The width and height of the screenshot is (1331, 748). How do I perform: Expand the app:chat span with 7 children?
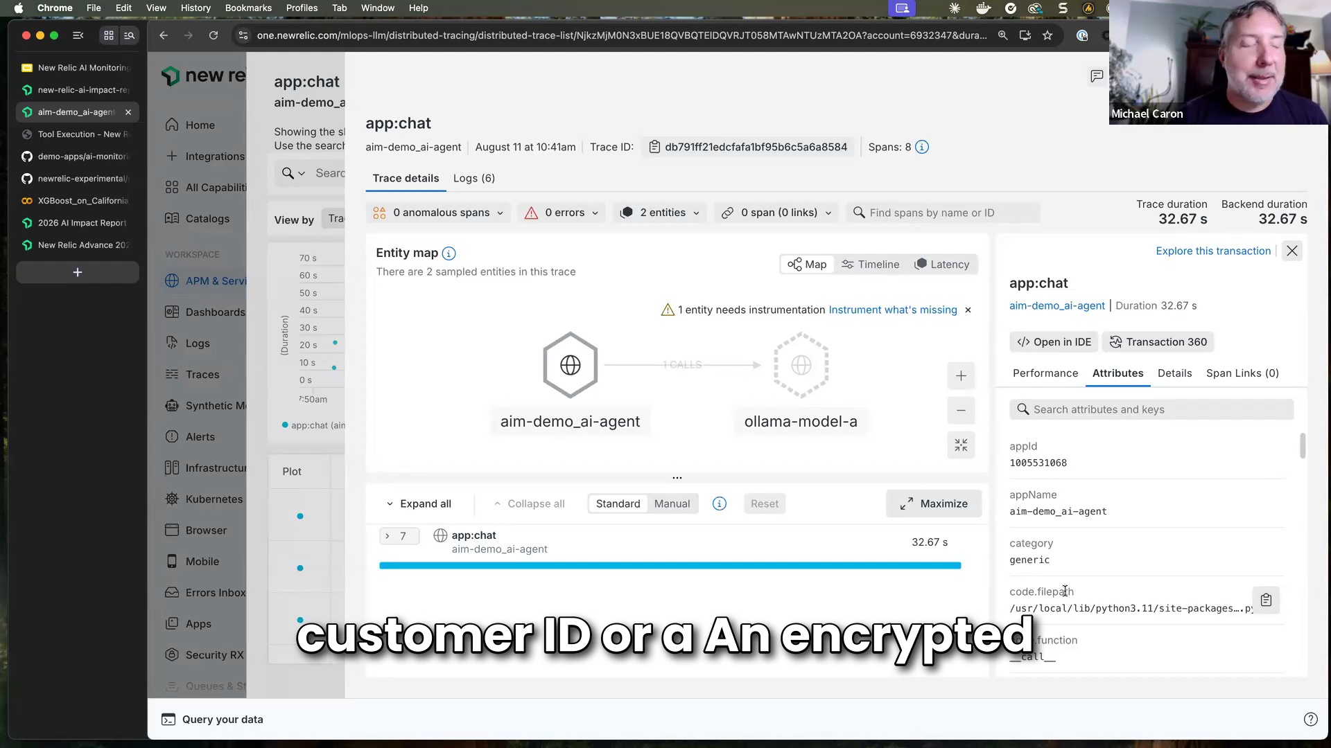[399, 536]
